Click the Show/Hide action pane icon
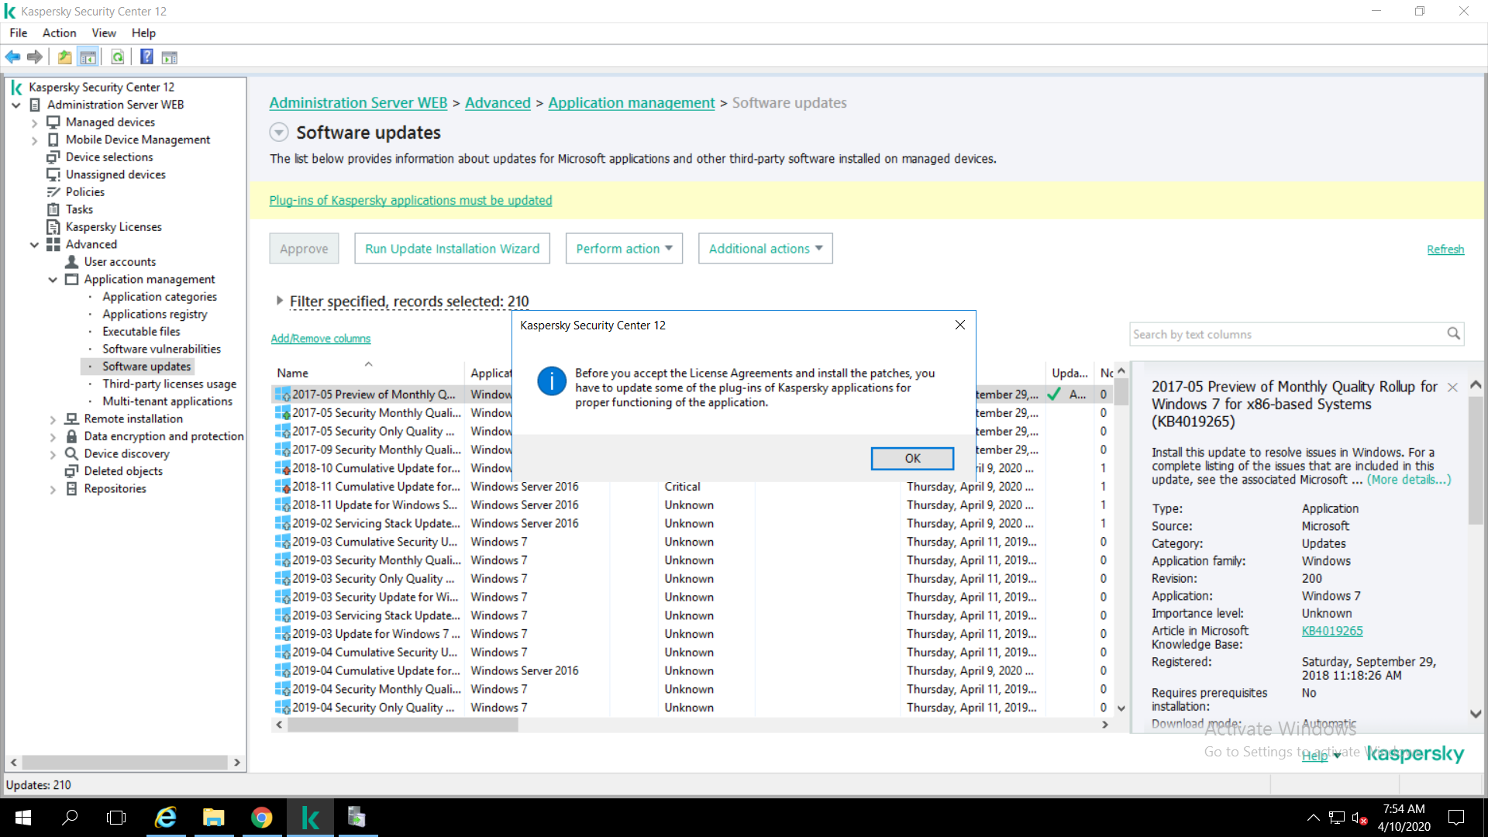Viewport: 1488px width, 837px height. (170, 57)
